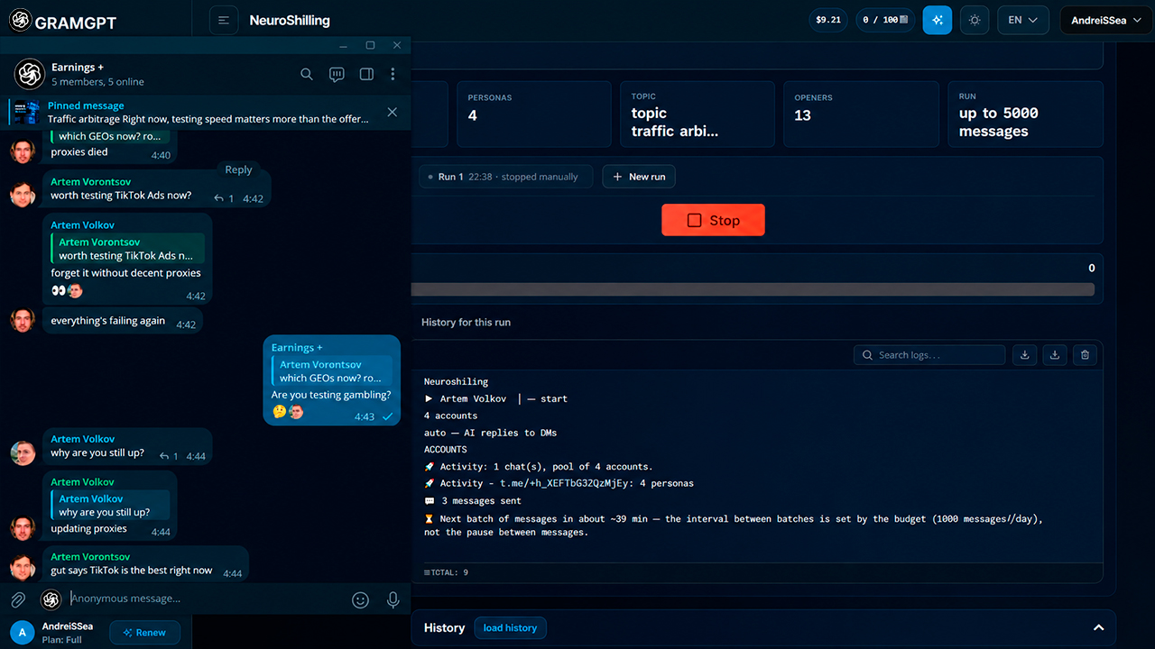Screen dimensions: 1155x649
Task: Click the TOPIC traffic arbi... card
Action: coord(698,114)
